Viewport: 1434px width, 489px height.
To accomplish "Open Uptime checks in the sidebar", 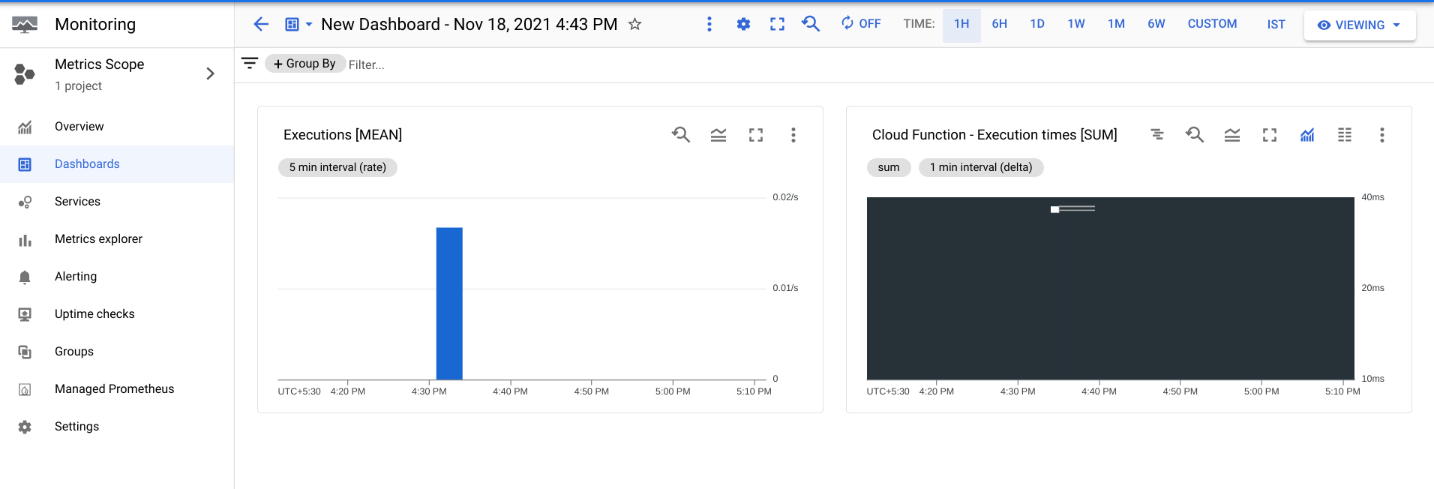I will (117, 314).
